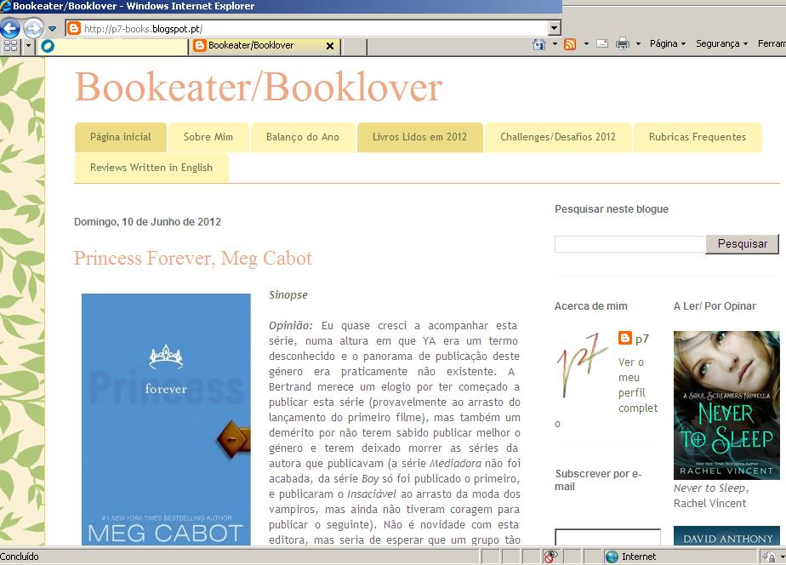Switch to the first tab with blue ring icon
This screenshot has width=786, height=565.
[x=112, y=46]
